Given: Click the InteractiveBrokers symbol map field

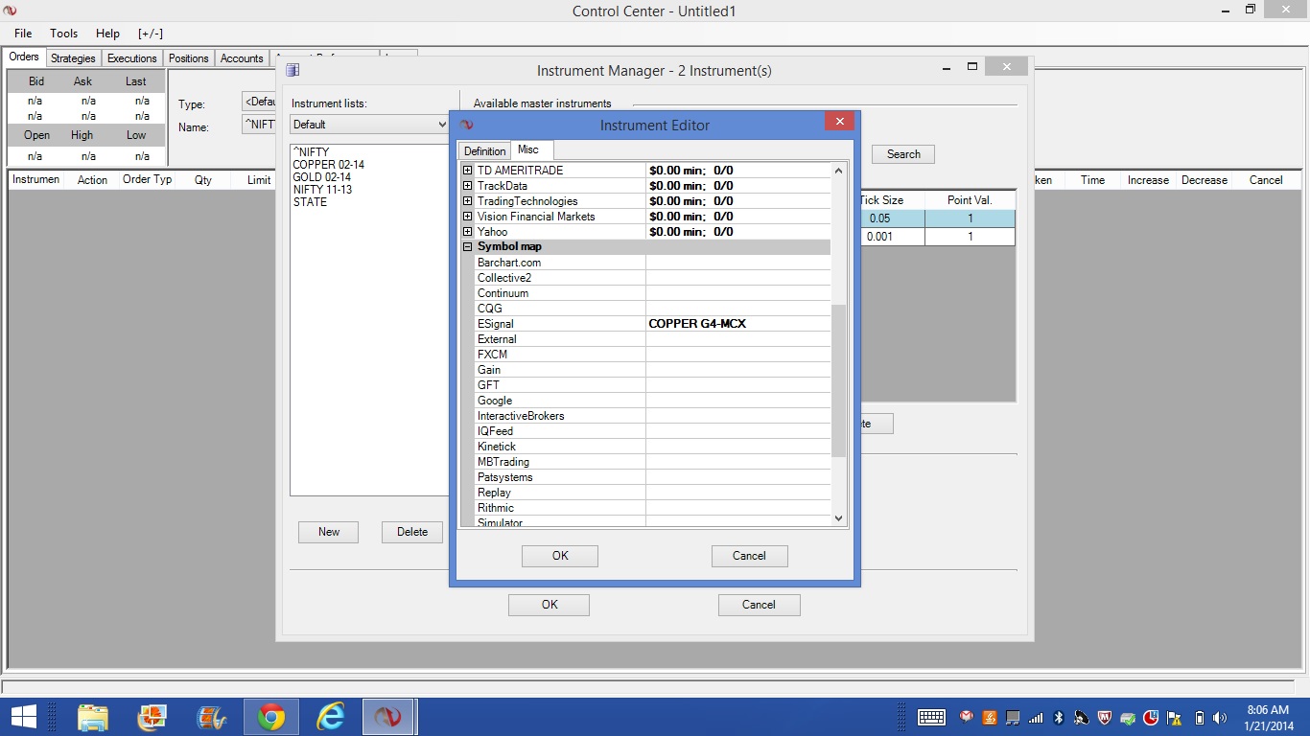Looking at the screenshot, I should [738, 416].
